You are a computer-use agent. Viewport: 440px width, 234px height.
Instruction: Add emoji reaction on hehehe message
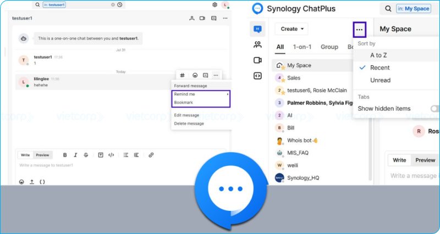click(x=195, y=75)
